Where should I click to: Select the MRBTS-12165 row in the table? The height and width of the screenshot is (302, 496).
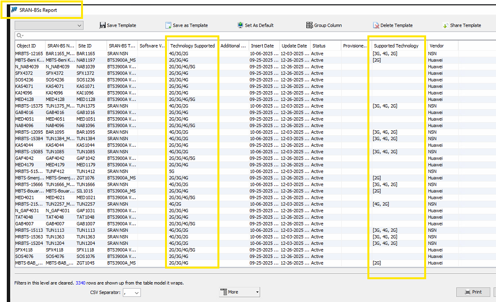pos(29,54)
